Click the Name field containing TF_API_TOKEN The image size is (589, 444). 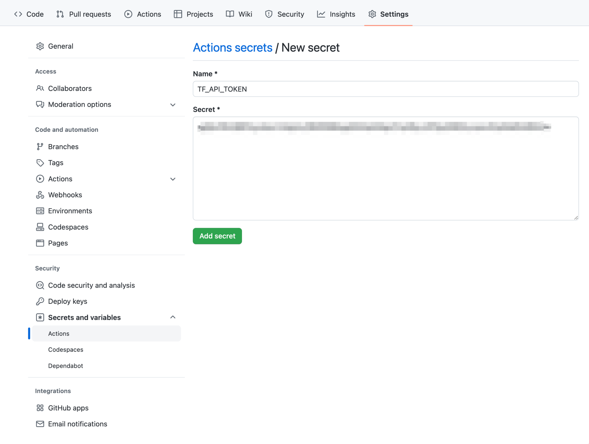coord(385,89)
